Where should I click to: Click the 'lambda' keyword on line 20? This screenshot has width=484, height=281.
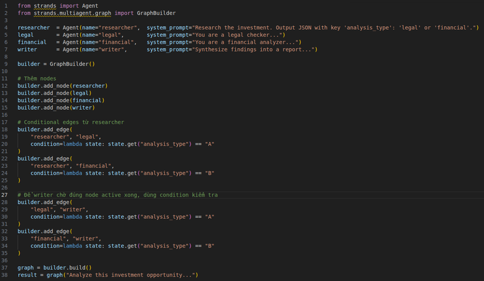pos(74,144)
